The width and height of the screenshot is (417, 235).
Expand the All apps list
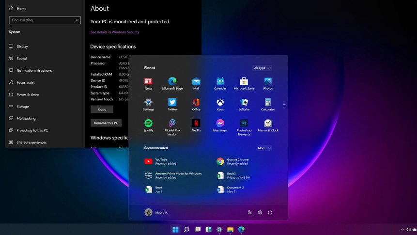(262, 68)
